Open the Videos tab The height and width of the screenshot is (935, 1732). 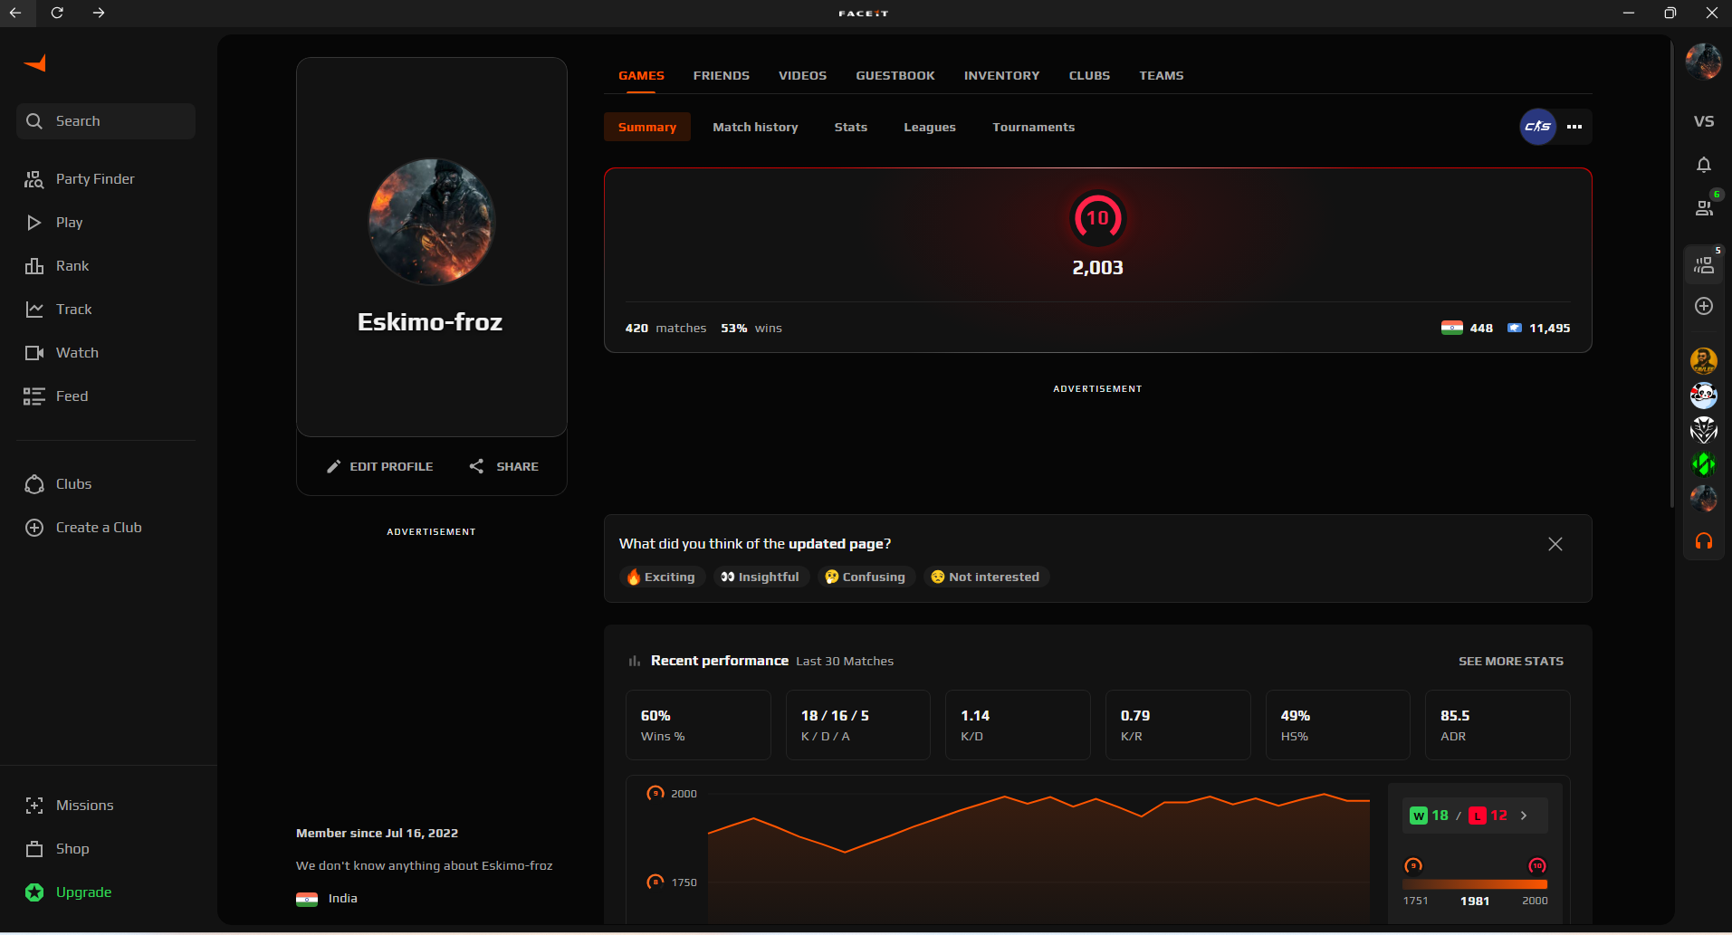[x=802, y=76]
